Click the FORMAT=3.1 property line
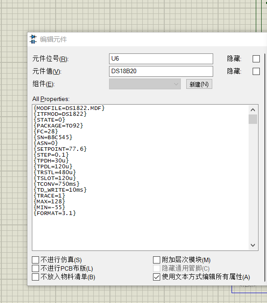The height and width of the screenshot is (303, 267). [55, 213]
